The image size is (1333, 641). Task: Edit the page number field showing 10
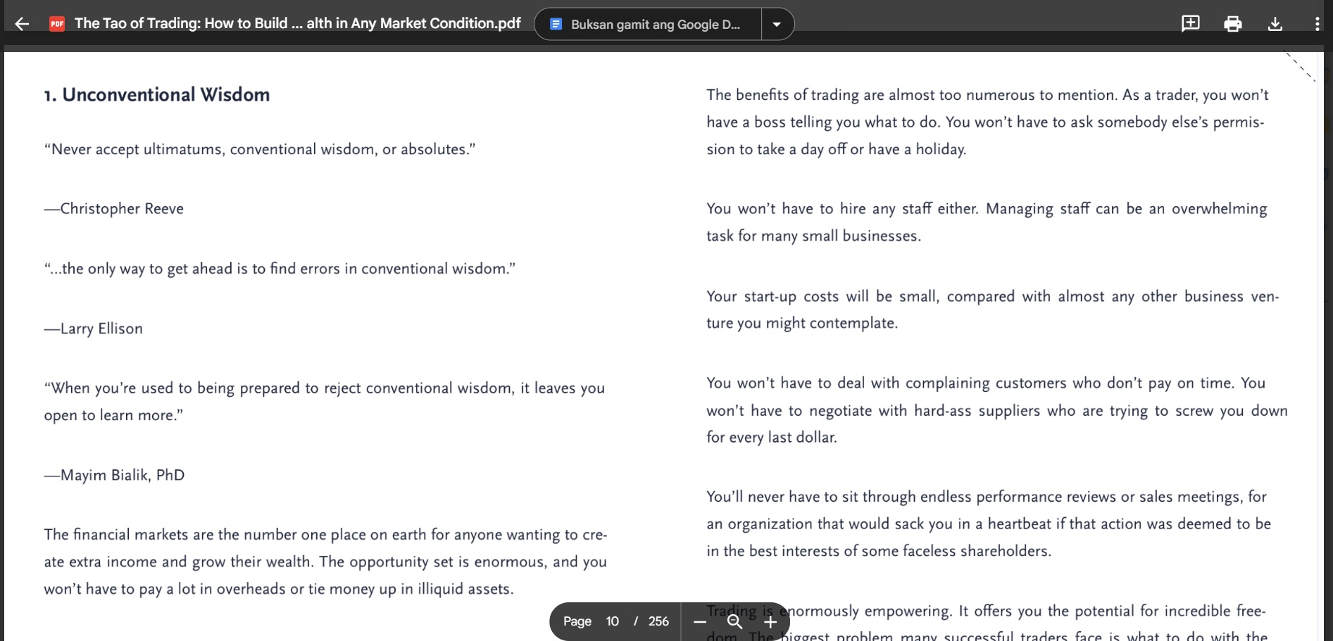point(613,621)
